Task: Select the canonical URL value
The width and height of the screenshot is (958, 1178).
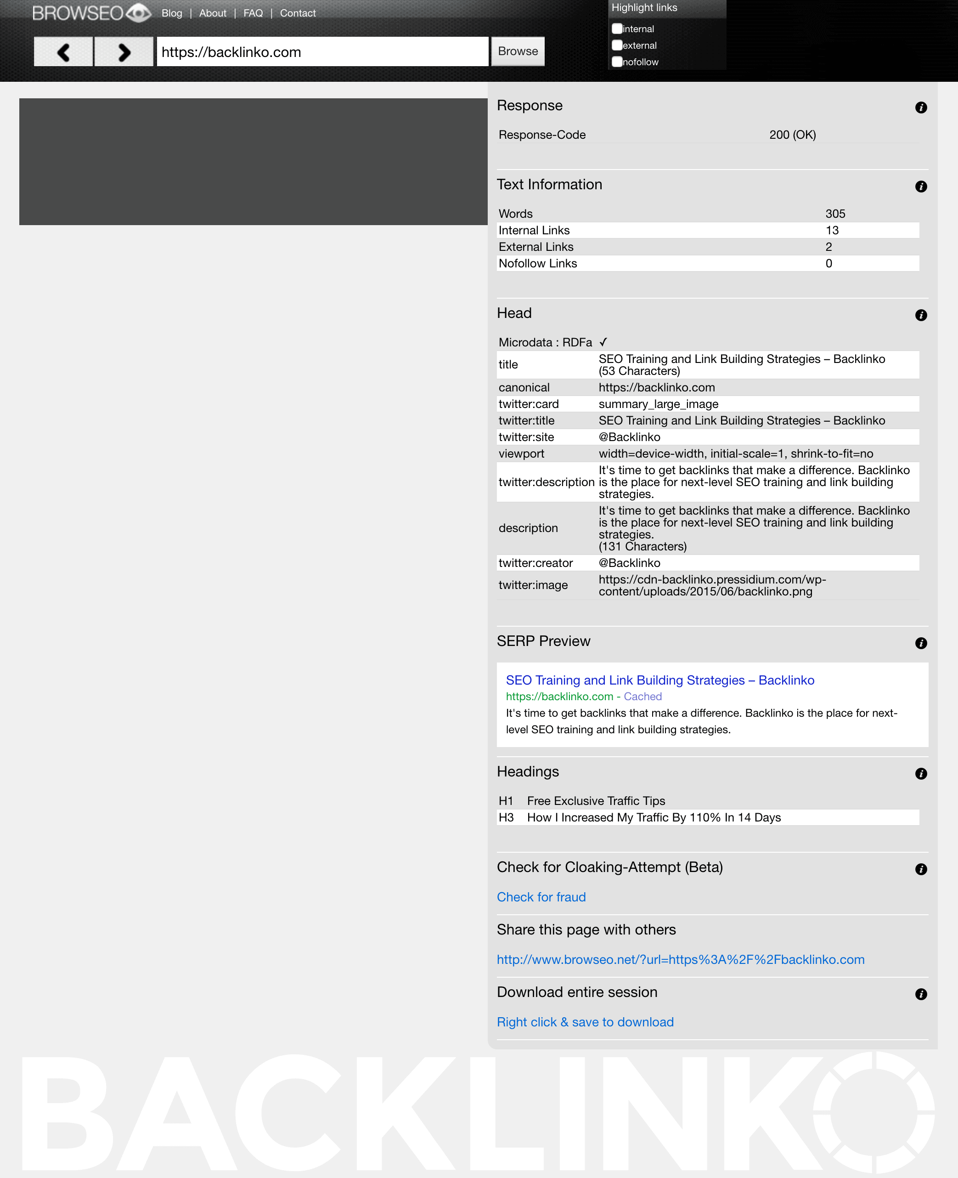Action: [x=657, y=387]
